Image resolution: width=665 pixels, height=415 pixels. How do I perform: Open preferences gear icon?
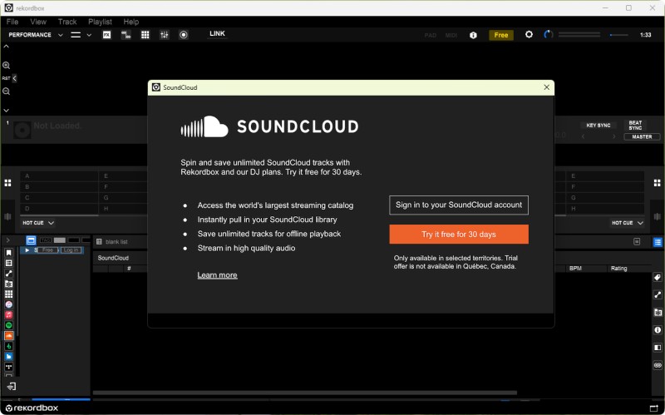(529, 34)
